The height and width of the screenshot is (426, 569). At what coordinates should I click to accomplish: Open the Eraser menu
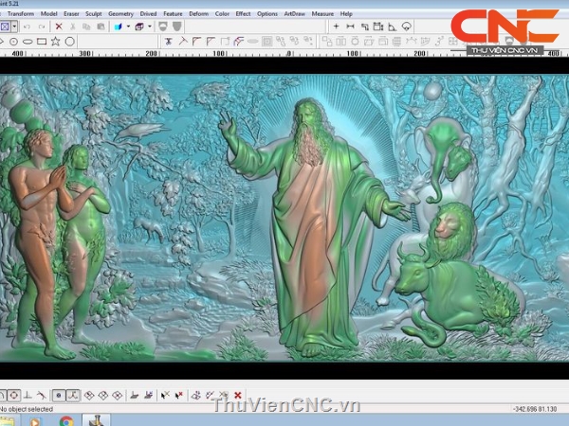pyautogui.click(x=71, y=14)
